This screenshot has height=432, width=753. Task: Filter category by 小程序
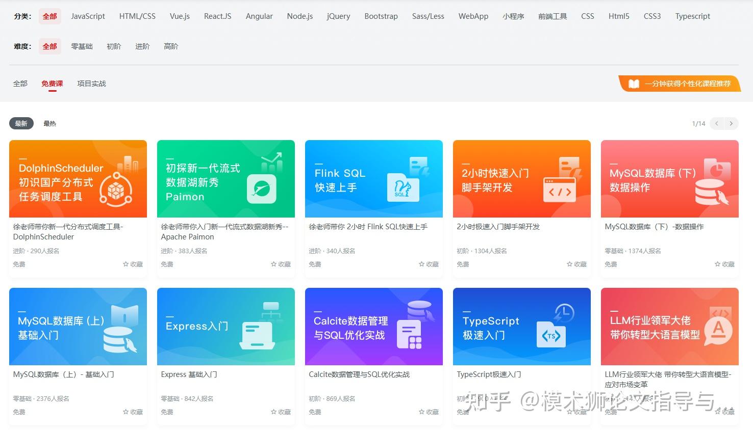point(513,16)
